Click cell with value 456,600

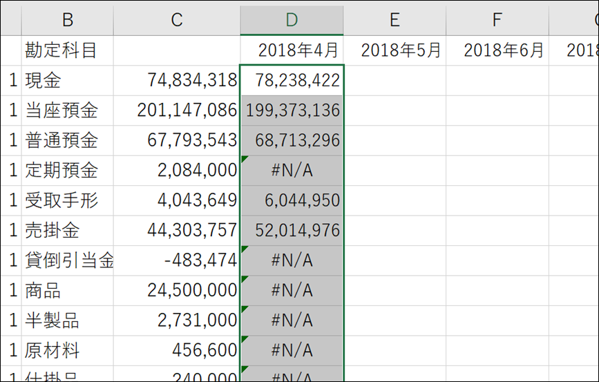(177, 351)
